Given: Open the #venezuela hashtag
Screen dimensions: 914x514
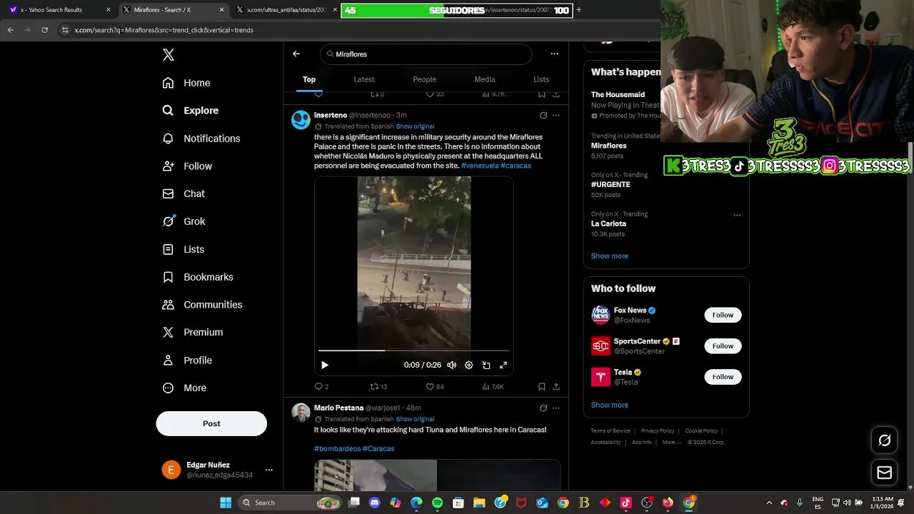Looking at the screenshot, I should 480,166.
